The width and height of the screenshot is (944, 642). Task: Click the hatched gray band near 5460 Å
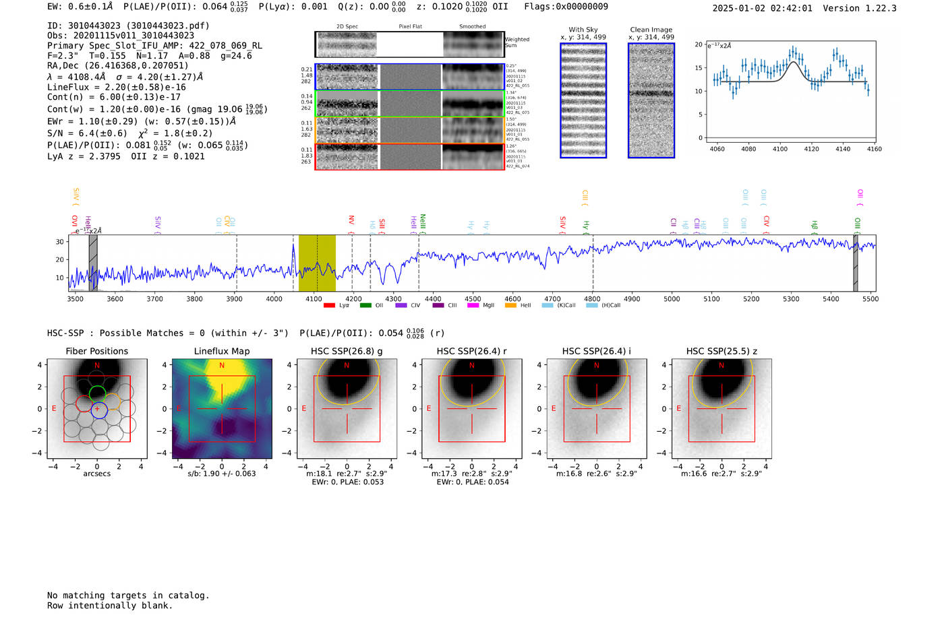click(x=856, y=263)
